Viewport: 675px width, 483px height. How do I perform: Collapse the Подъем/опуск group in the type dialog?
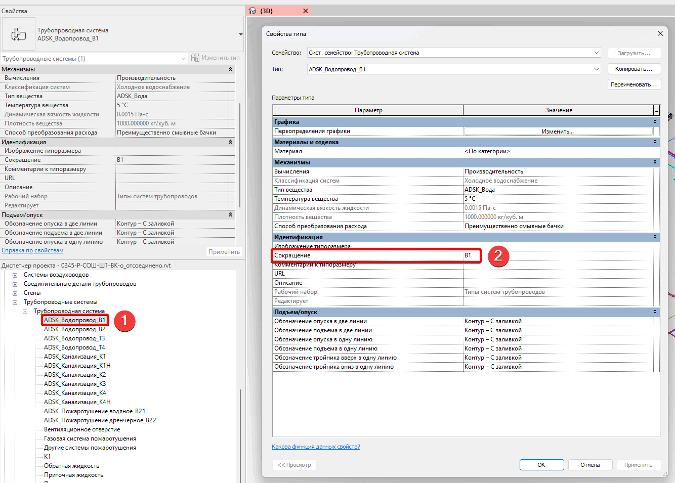pos(655,312)
